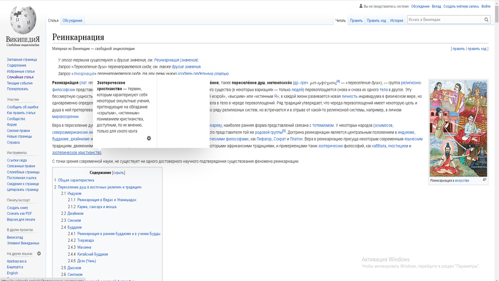499x281 pixels.
Task: Open Ссылки сюда tool link
Action: click(x=17, y=160)
